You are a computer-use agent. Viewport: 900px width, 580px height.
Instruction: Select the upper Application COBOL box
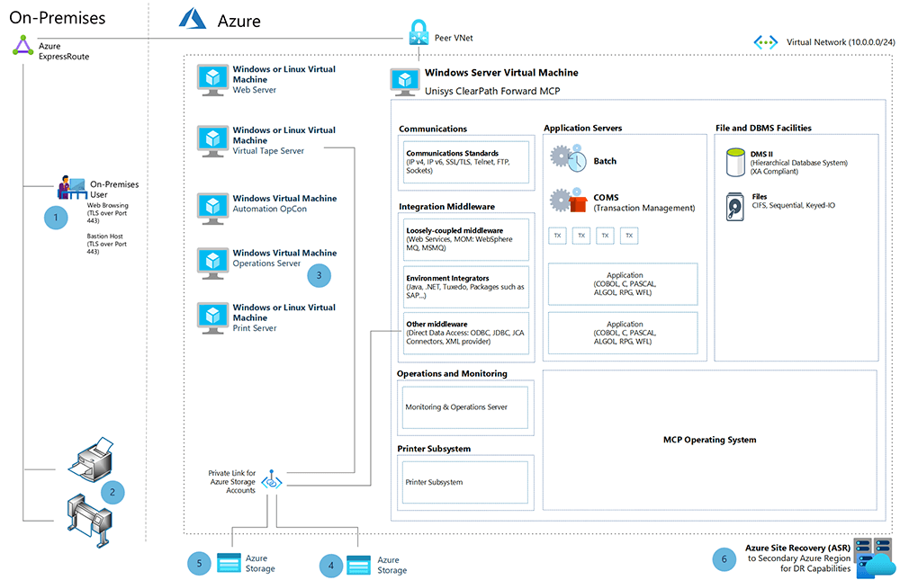point(623,284)
